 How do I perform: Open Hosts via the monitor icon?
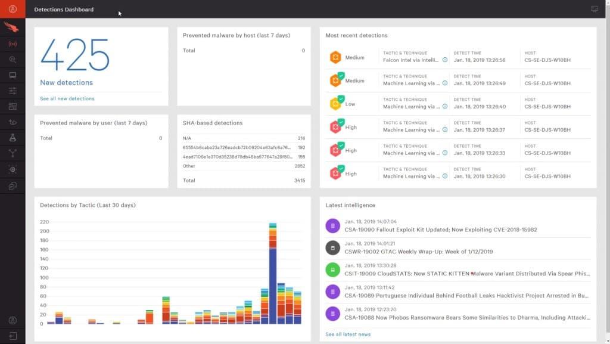coord(13,75)
